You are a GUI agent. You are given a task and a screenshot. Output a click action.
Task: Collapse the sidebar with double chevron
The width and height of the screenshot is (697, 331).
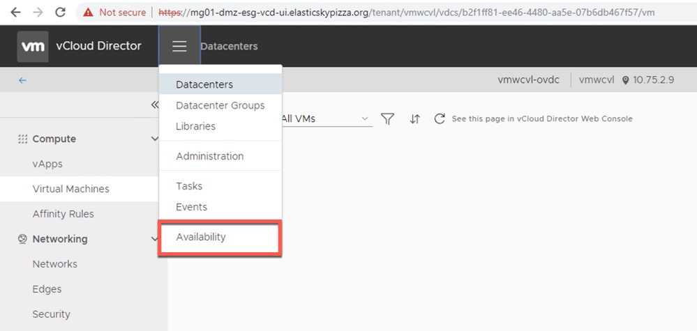[155, 105]
